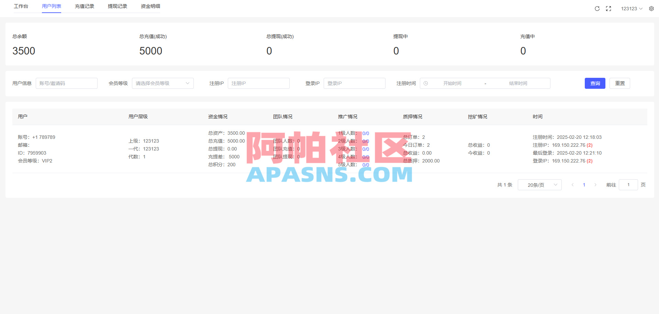Click the next page arrow

point(595,184)
